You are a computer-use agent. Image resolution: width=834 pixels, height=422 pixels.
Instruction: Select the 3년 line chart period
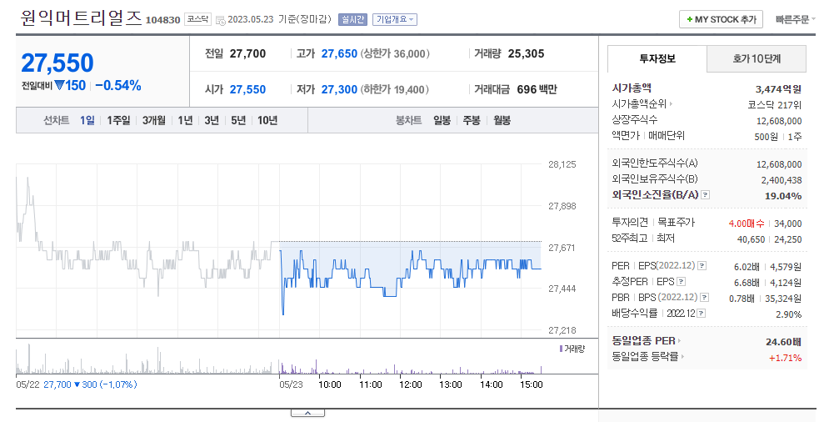[x=212, y=120]
